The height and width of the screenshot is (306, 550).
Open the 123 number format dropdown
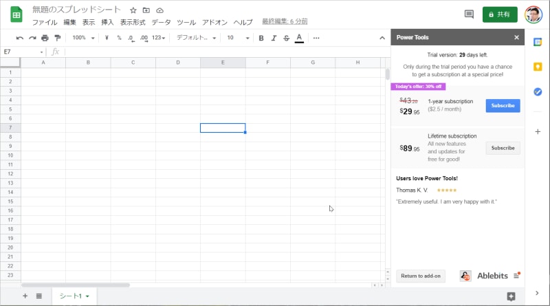coord(158,38)
